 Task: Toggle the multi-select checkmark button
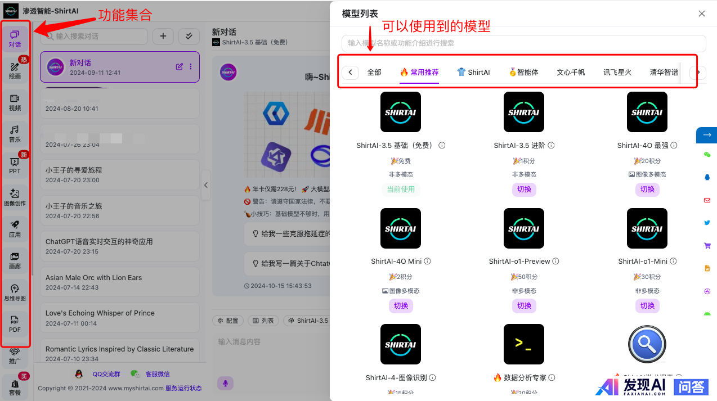189,36
